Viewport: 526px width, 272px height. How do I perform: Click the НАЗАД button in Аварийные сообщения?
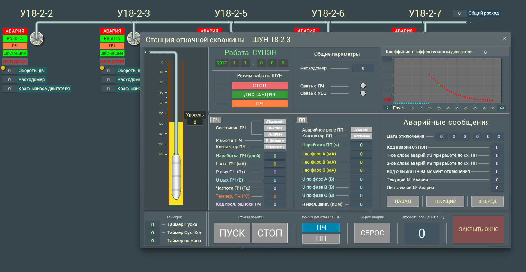(x=402, y=201)
